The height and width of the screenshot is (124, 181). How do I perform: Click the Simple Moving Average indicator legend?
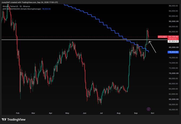point(22,9)
